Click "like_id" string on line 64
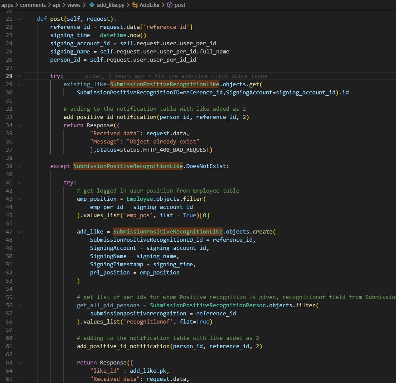396x383 pixels. click(x=105, y=371)
